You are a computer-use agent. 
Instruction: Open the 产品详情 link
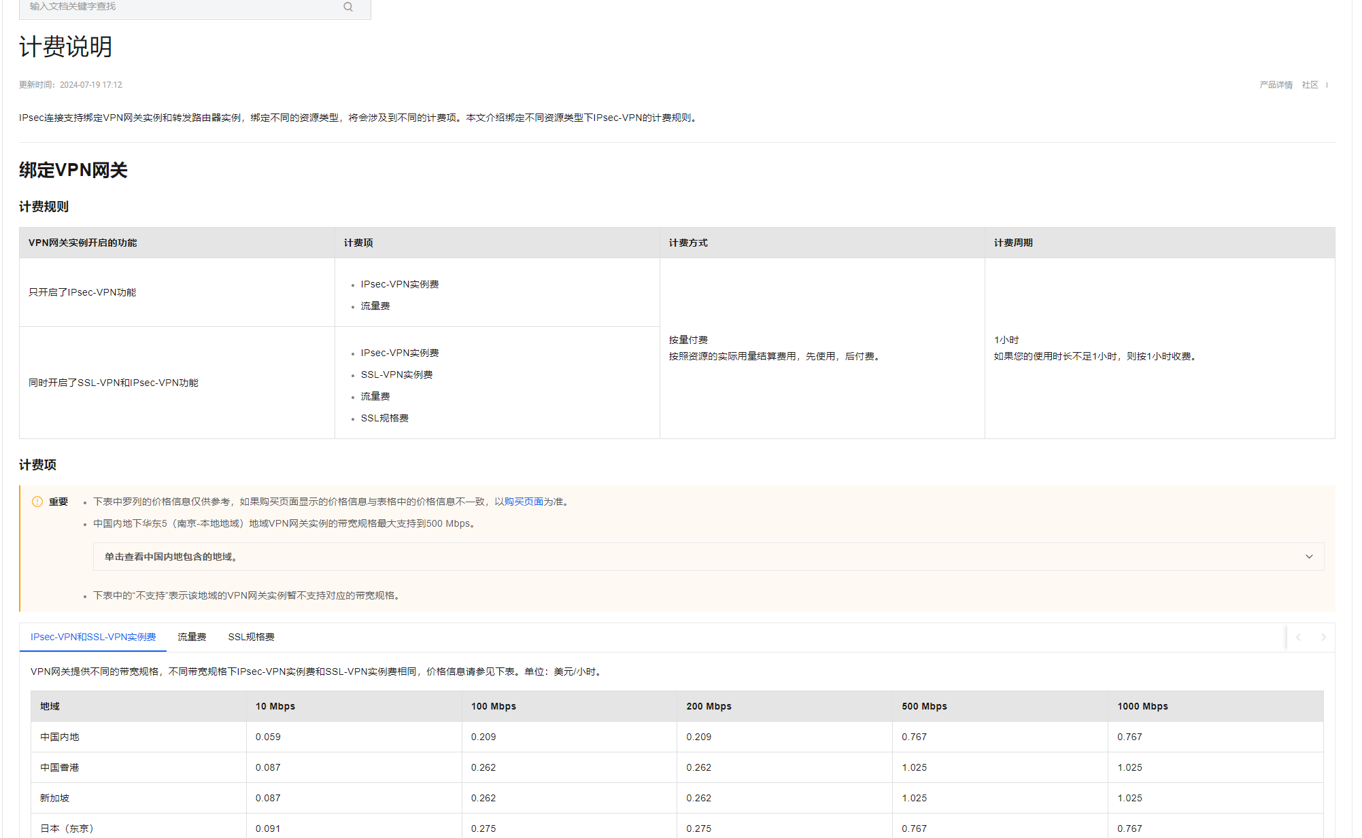pyautogui.click(x=1276, y=85)
